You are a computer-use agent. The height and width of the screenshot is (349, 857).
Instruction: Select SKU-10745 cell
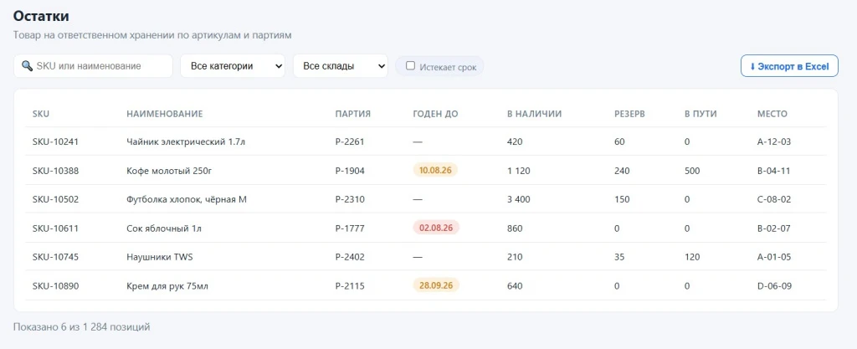56,257
